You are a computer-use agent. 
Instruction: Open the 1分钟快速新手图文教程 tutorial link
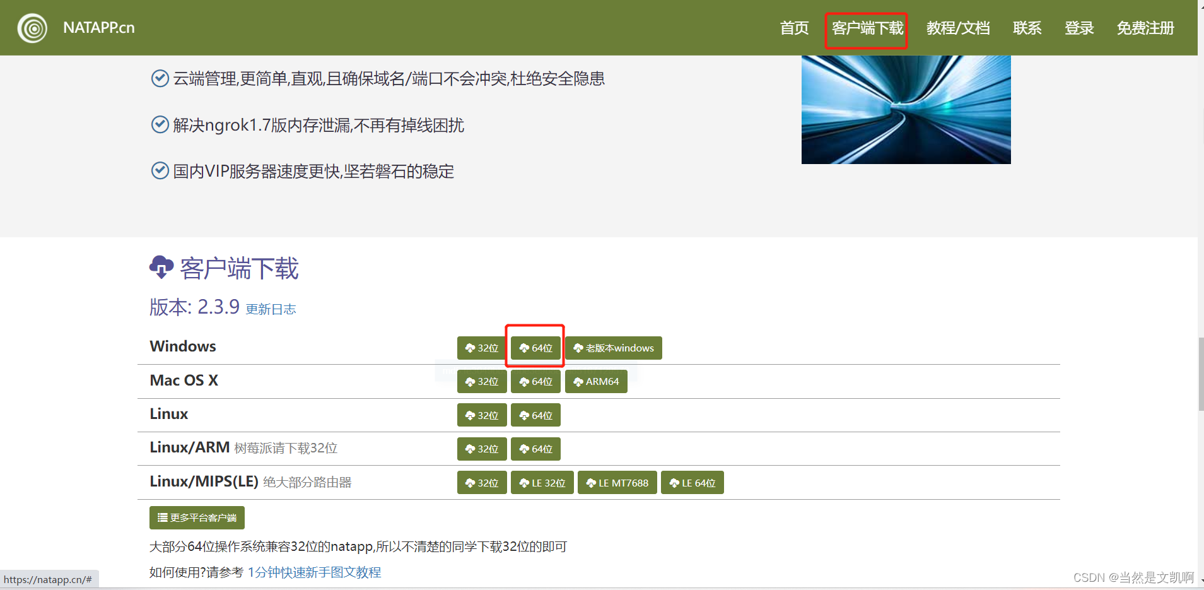pyautogui.click(x=315, y=572)
